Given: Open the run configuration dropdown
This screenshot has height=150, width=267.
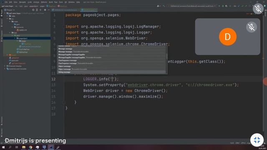Looking at the screenshot, I should [191, 6].
